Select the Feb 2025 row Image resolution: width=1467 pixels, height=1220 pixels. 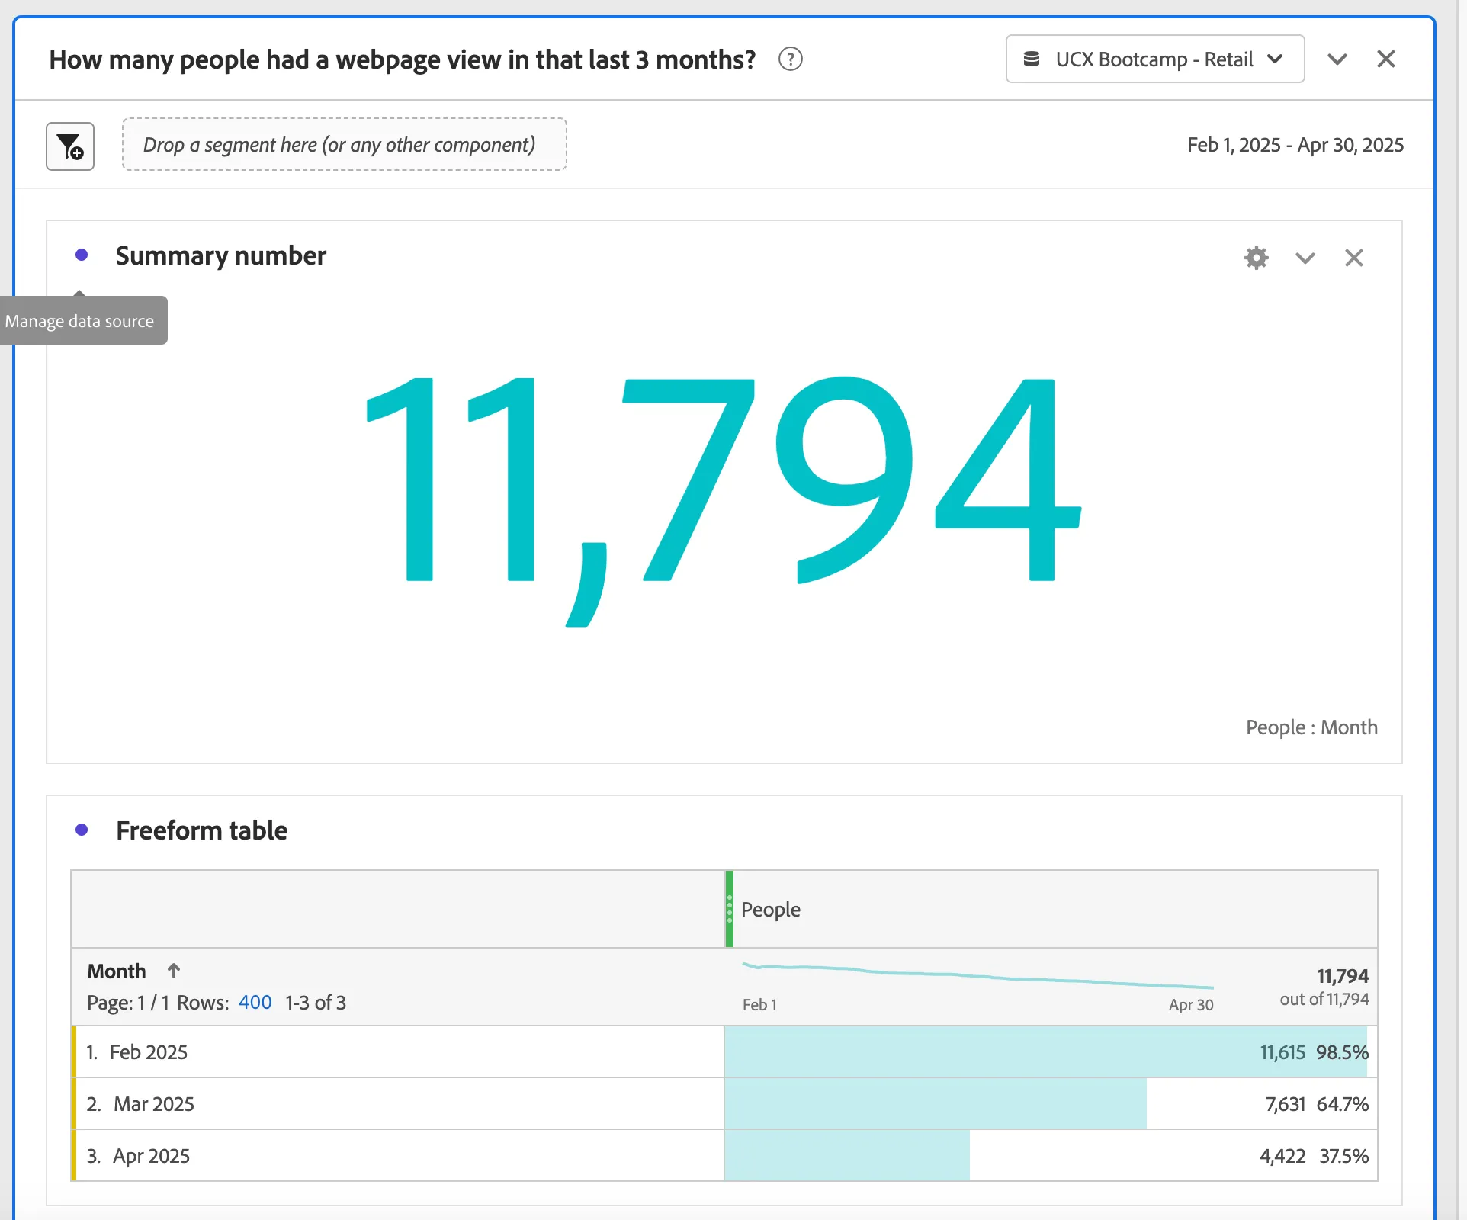click(x=397, y=1051)
